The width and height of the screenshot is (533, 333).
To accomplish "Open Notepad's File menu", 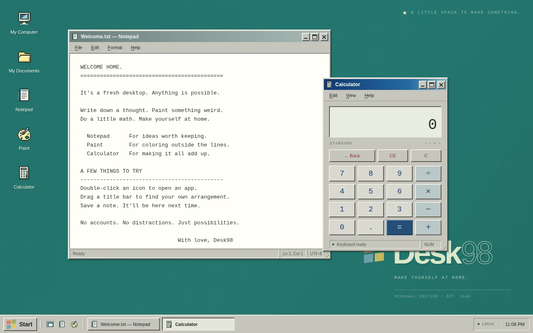I will (79, 47).
